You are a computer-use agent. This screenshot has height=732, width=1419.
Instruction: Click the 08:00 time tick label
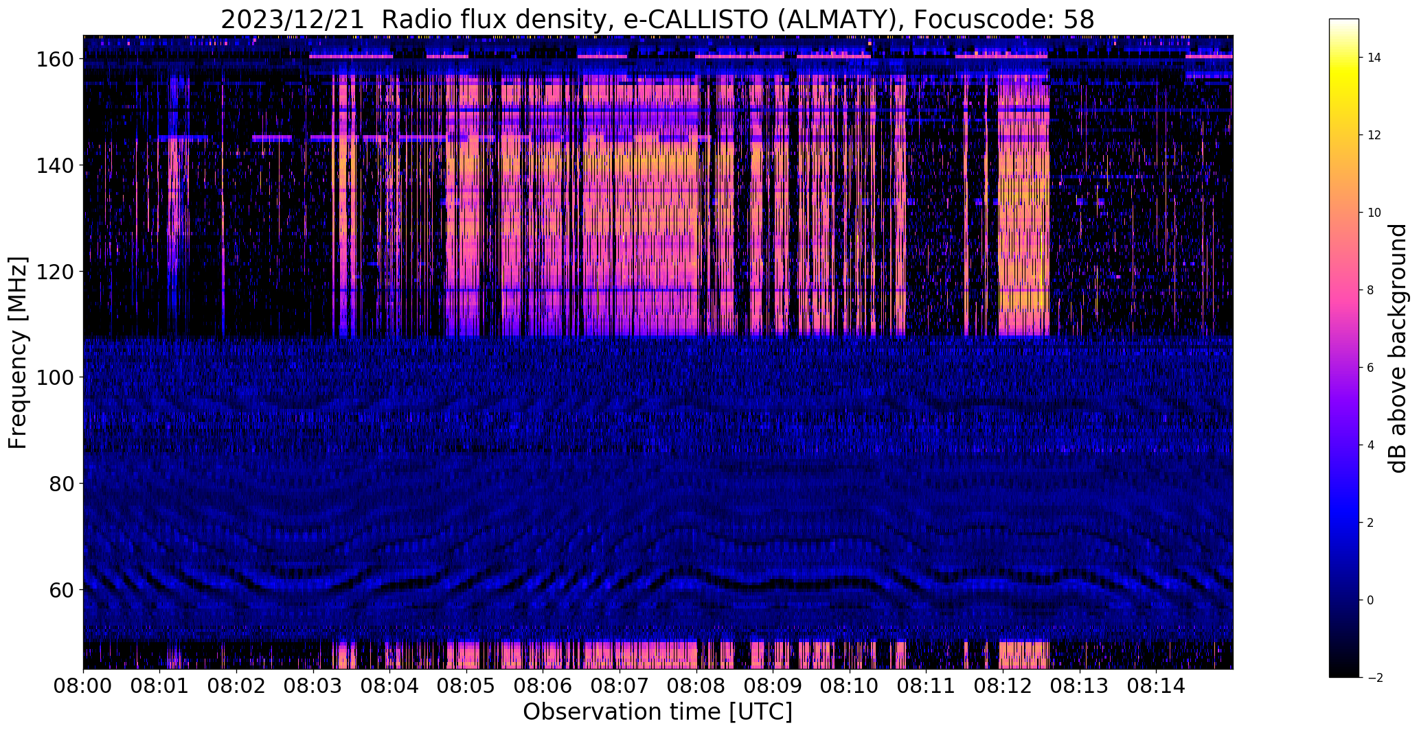click(84, 685)
